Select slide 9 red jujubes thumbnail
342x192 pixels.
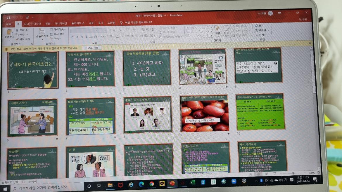[x=204, y=114]
